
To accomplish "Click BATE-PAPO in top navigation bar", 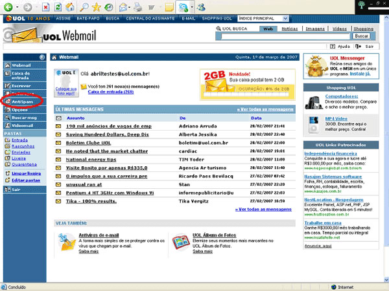I will click(x=86, y=19).
